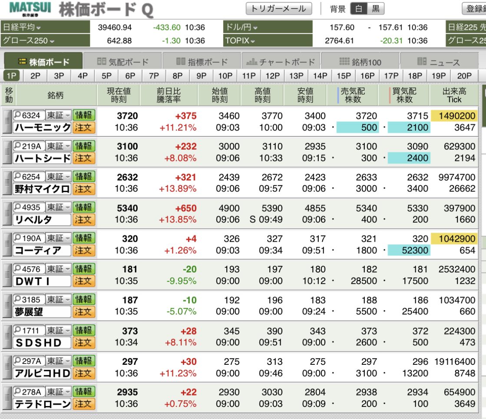486x419 pixels.
Task: Grab the move handle of アルピコHD row
Action: tap(7, 367)
